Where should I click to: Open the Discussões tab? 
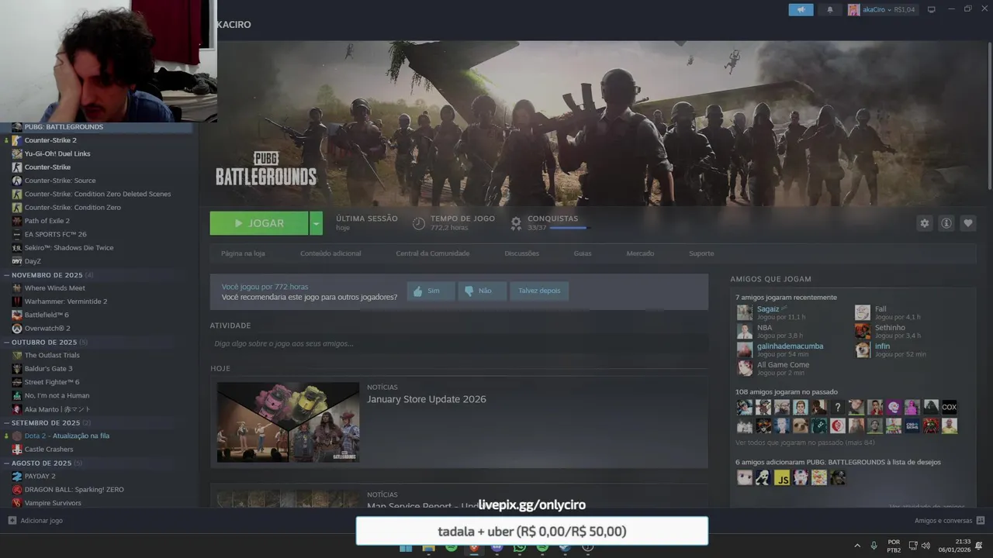[521, 253]
